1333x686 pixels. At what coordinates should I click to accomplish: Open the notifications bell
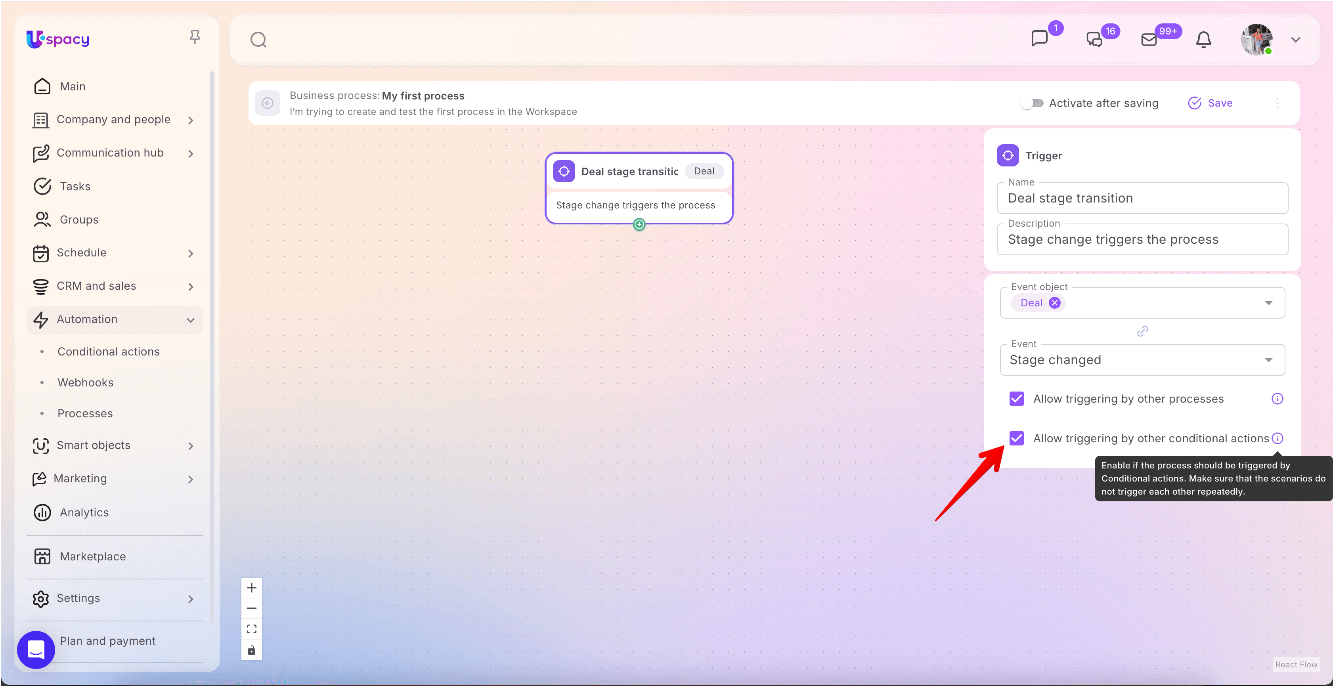[x=1203, y=40]
